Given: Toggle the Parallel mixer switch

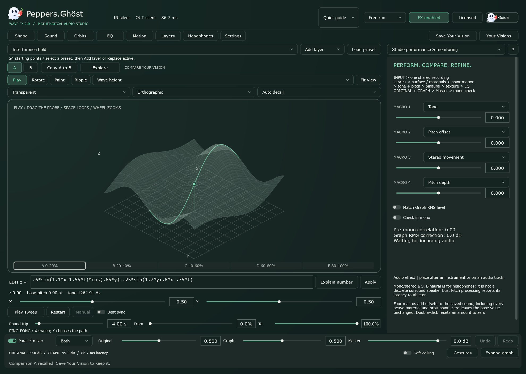Looking at the screenshot, I should tap(12, 341).
